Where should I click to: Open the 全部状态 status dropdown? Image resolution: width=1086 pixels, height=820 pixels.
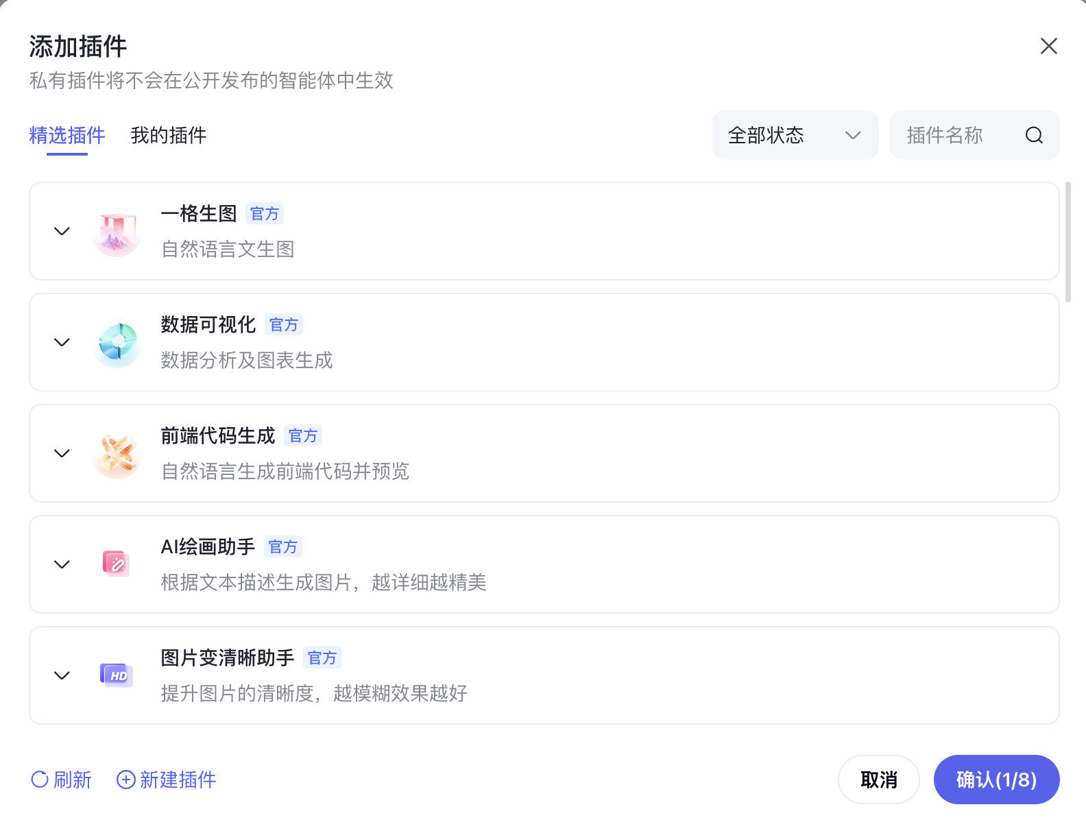click(795, 135)
